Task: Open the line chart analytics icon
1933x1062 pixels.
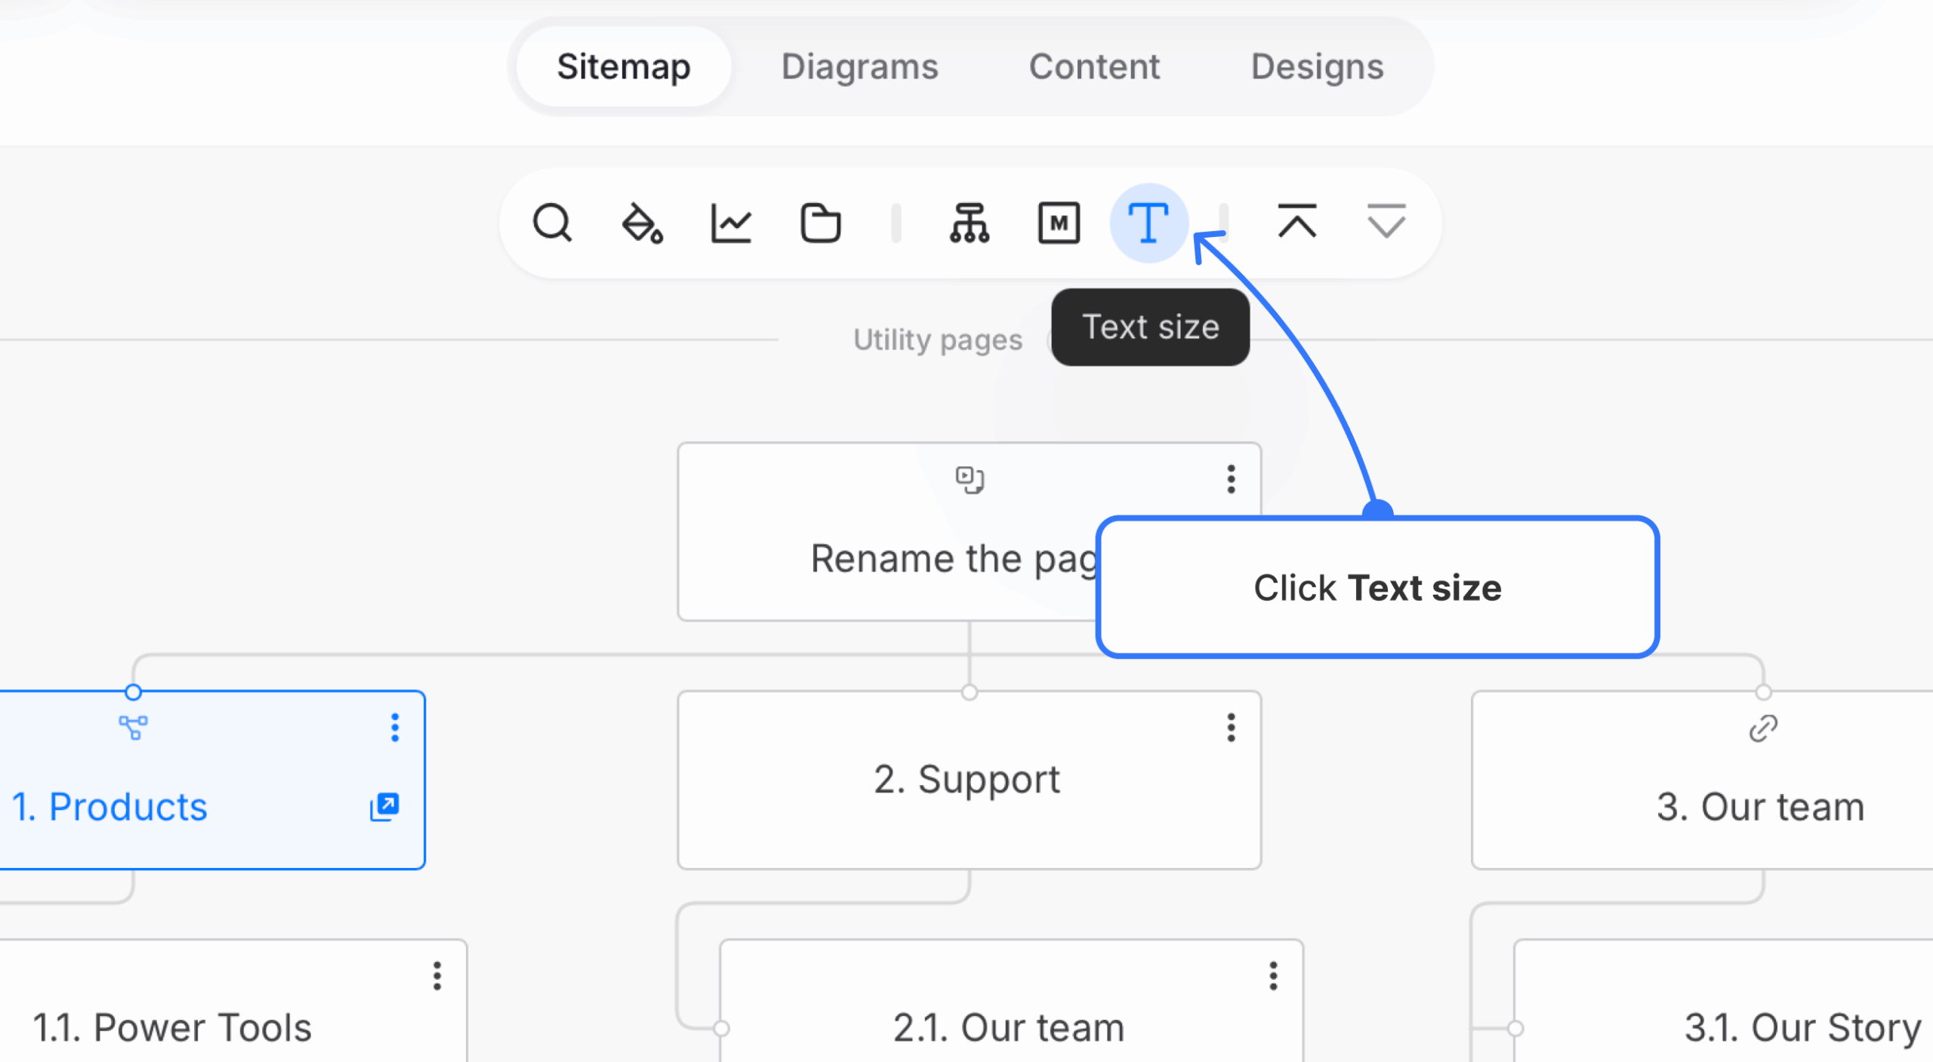Action: pyautogui.click(x=731, y=223)
